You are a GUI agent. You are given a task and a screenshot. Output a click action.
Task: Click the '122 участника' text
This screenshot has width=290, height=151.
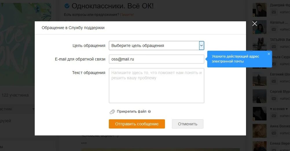[15, 95]
